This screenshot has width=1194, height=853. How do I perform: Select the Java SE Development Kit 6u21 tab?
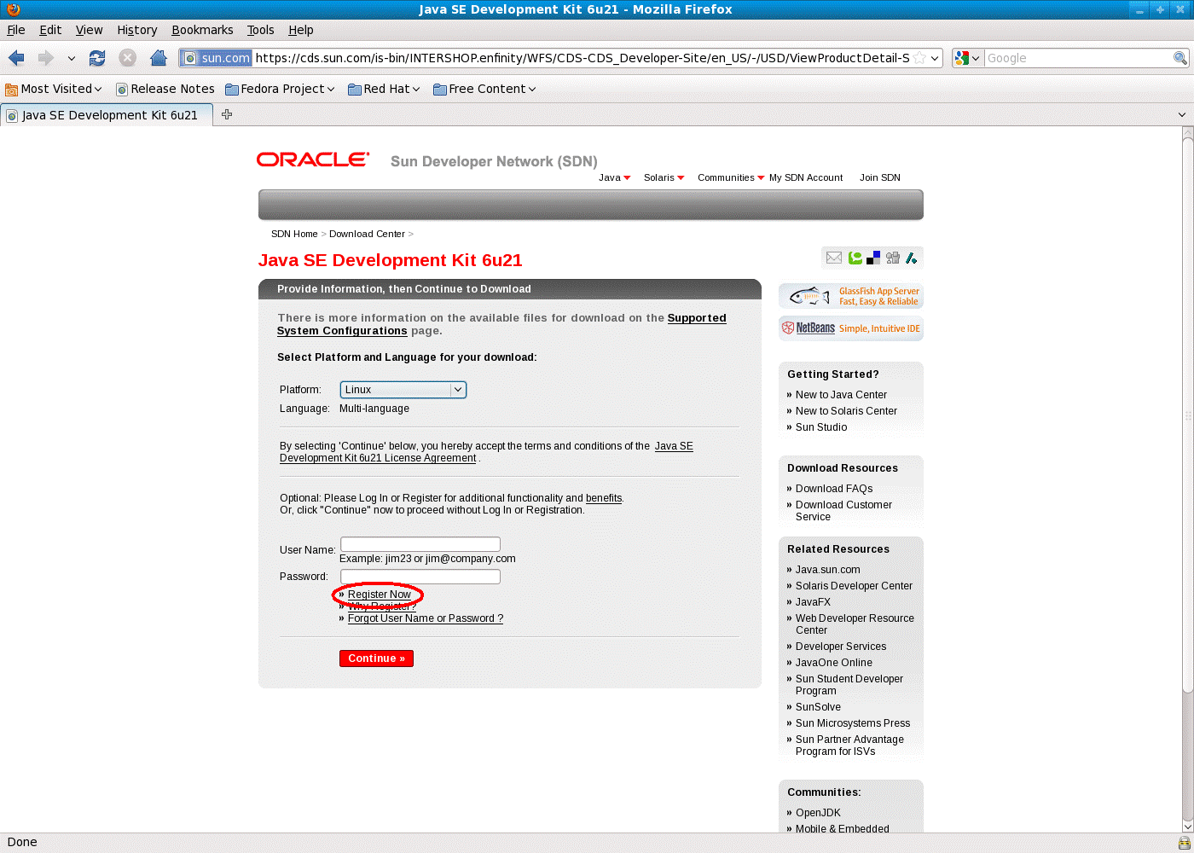pos(107,115)
